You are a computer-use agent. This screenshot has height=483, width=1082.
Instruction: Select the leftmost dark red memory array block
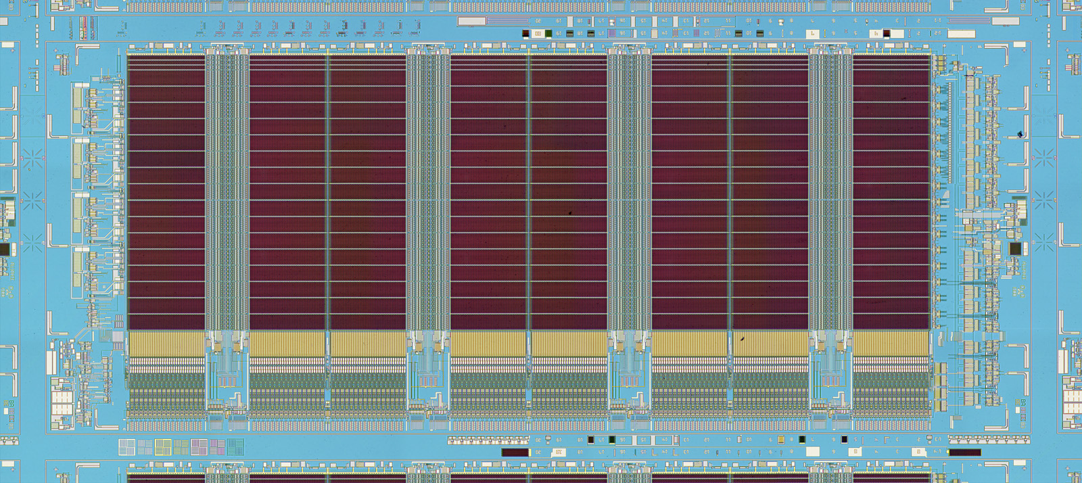click(x=166, y=192)
